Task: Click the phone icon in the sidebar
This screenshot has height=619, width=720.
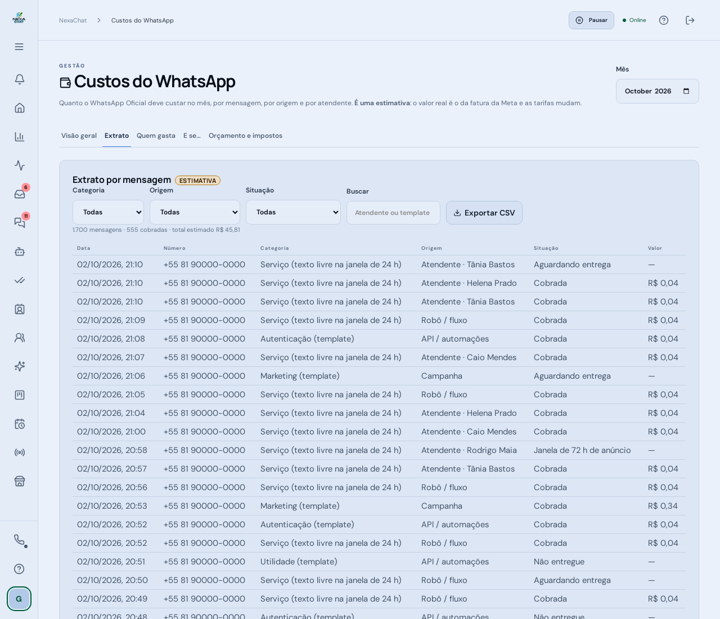Action: [x=19, y=540]
